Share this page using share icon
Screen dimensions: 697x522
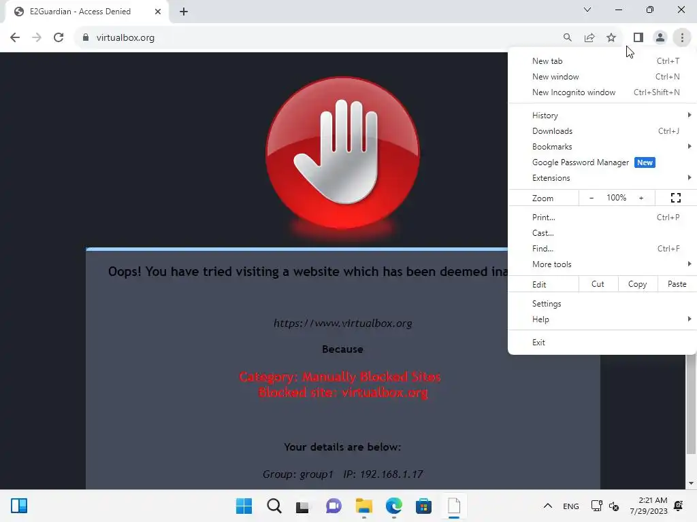[x=589, y=38]
